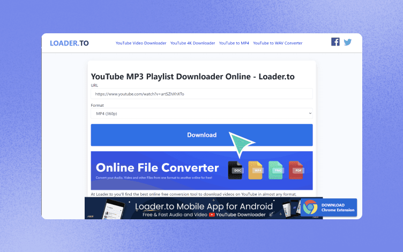Click Download Chrome Extension button
This screenshot has height=252, width=403.
click(329, 207)
